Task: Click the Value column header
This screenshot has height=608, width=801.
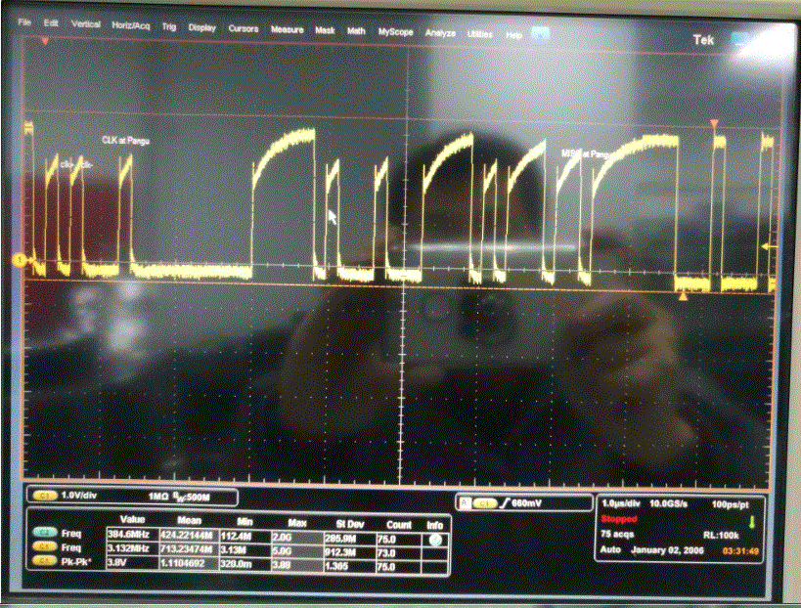Action: tap(132, 520)
